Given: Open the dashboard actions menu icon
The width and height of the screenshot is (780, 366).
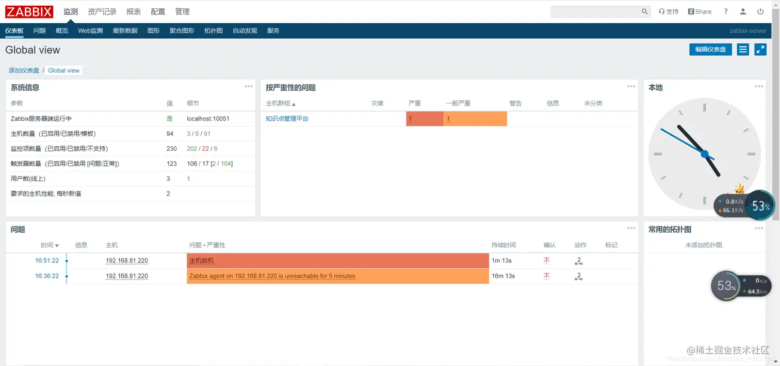Looking at the screenshot, I should click(x=743, y=49).
